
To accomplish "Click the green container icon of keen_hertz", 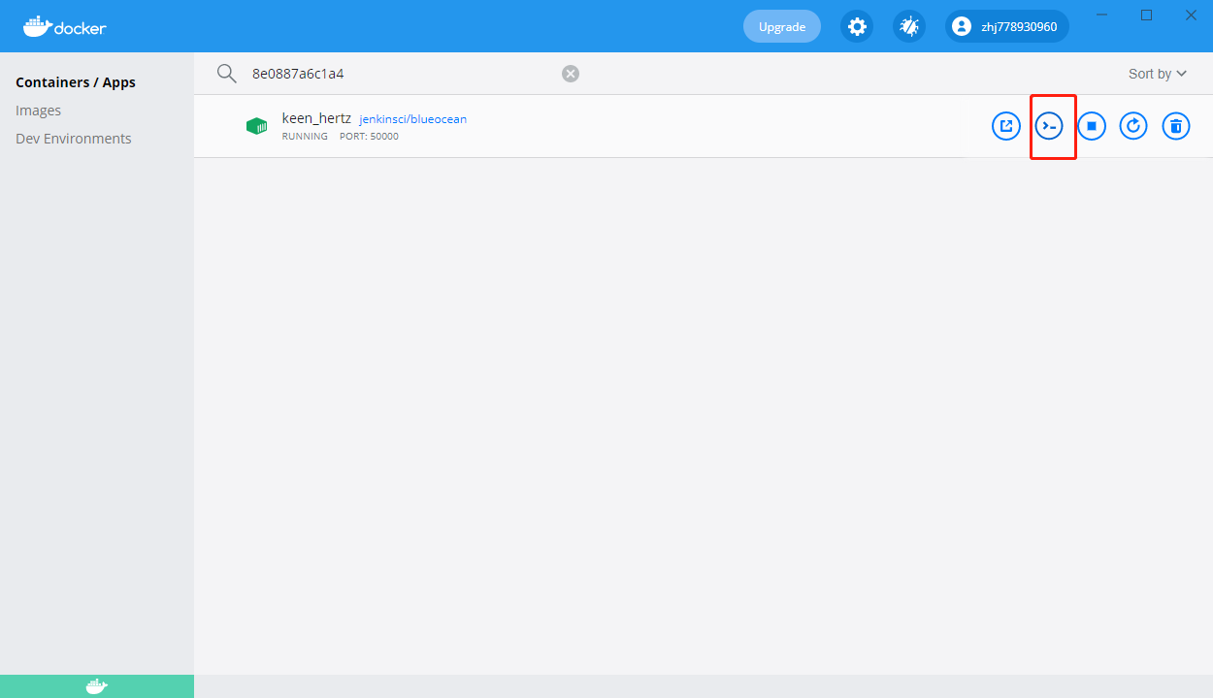I will pyautogui.click(x=256, y=126).
